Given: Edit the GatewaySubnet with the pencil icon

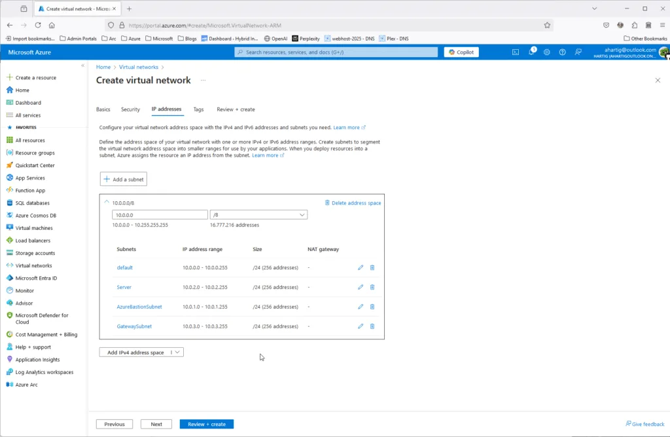Looking at the screenshot, I should coord(361,326).
